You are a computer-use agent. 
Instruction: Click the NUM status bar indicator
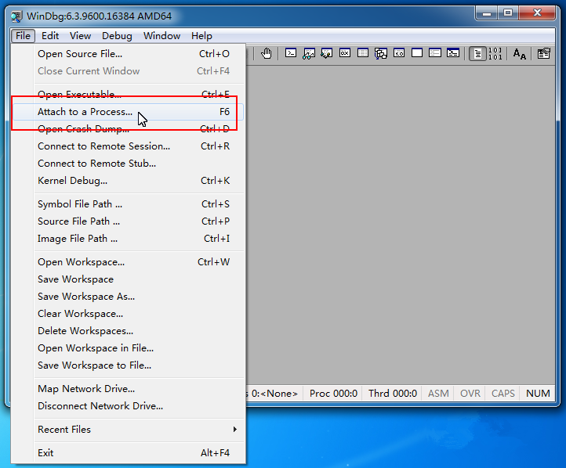538,394
